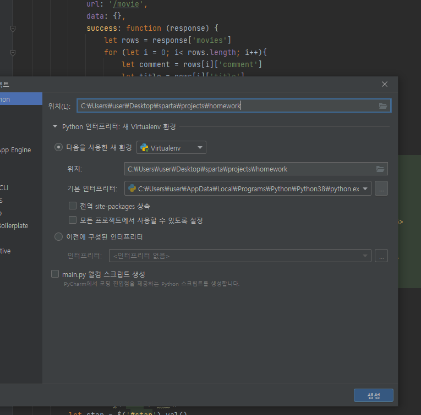This screenshot has width=421, height=415.
Task: Select the 'Boilerplate' project type
Action: (x=14, y=226)
